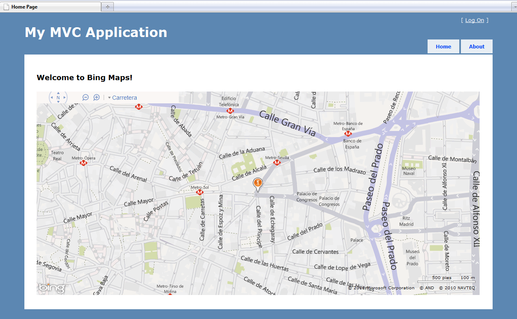The image size is (517, 319).
Task: Click Calle de Echegaray label
Action: click(272, 219)
